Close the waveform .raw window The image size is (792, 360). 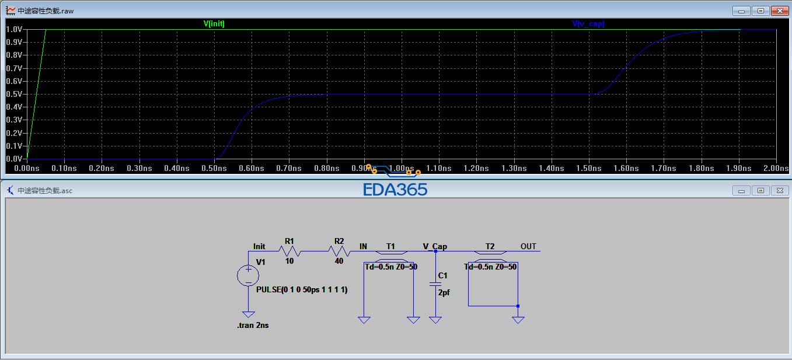click(x=780, y=11)
